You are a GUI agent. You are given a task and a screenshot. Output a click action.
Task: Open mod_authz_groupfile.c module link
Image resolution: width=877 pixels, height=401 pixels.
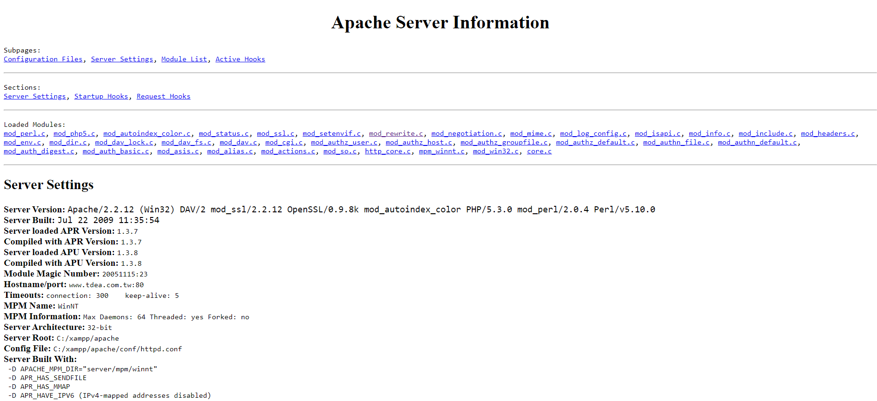[504, 142]
